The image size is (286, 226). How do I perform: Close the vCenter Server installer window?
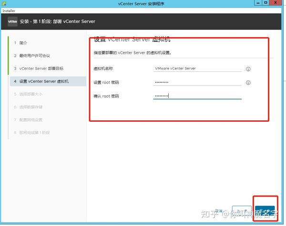pyautogui.click(x=276, y=3)
